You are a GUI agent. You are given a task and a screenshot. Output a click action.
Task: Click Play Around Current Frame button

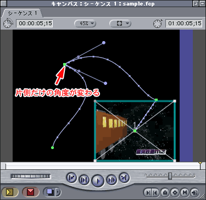tap(112, 180)
